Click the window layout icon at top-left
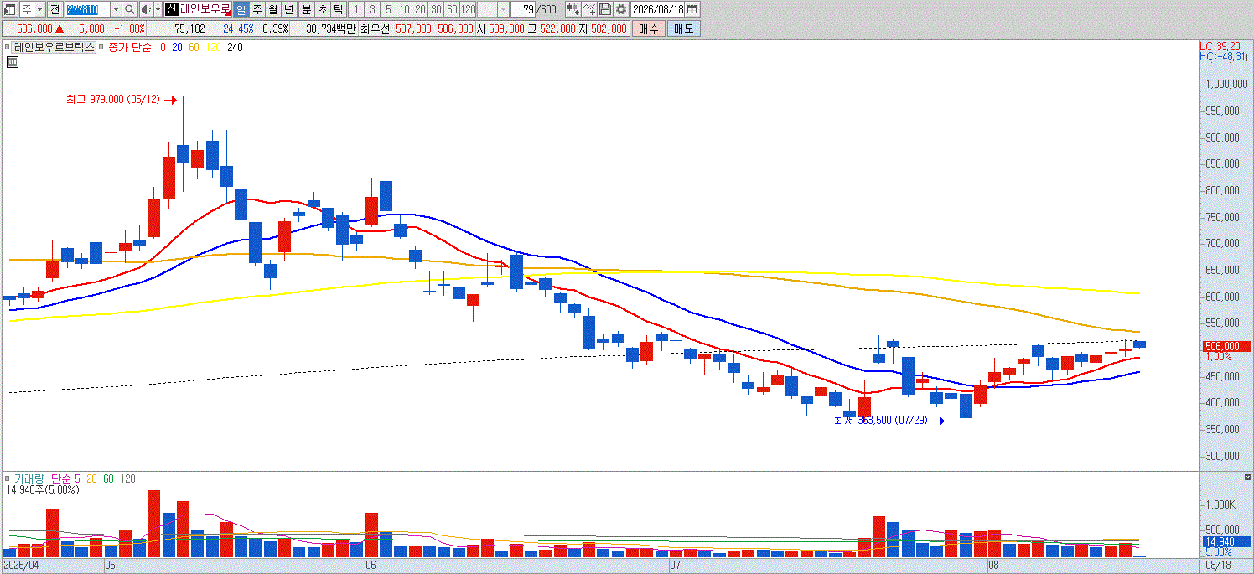 coord(10,9)
